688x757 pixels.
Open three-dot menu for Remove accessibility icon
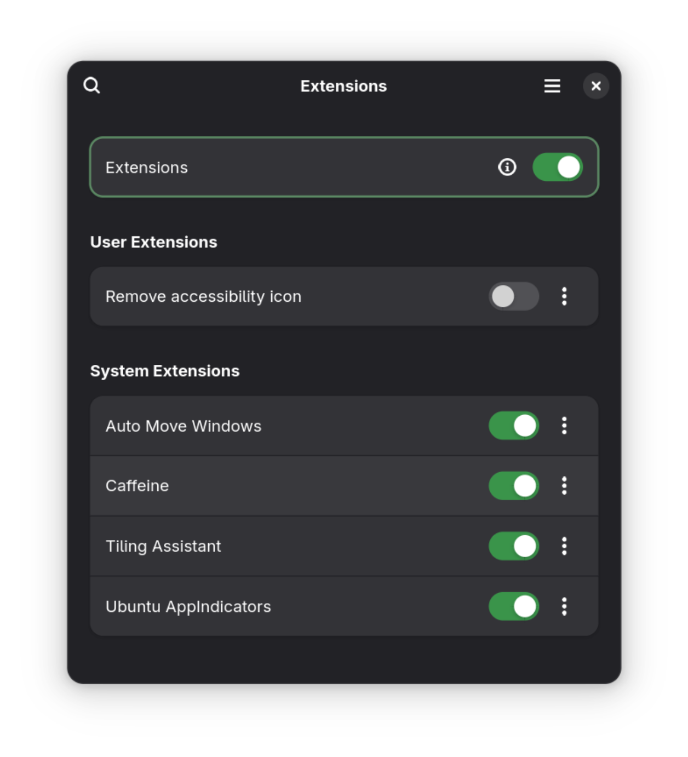click(564, 296)
